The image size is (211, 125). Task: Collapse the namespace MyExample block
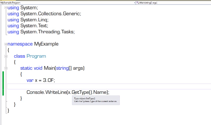click(x=6, y=44)
